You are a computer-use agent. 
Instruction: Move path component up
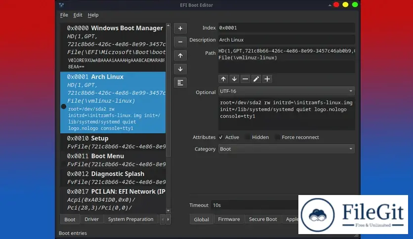click(223, 79)
